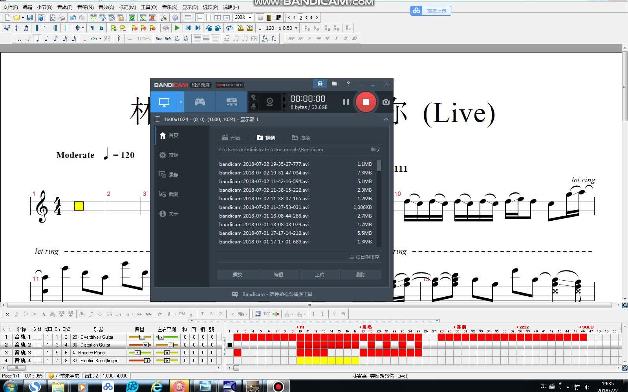Image resolution: width=628 pixels, height=392 pixels.
Task: Click the Bandicam 编辑 button
Action: [x=278, y=275]
